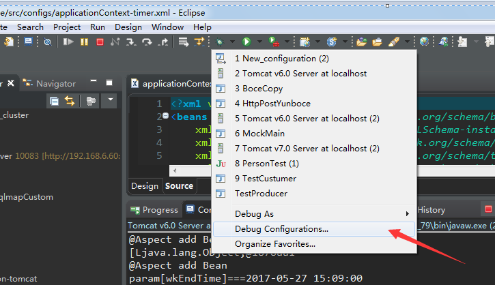Click the Next Annotation toolbar icon

(462, 42)
